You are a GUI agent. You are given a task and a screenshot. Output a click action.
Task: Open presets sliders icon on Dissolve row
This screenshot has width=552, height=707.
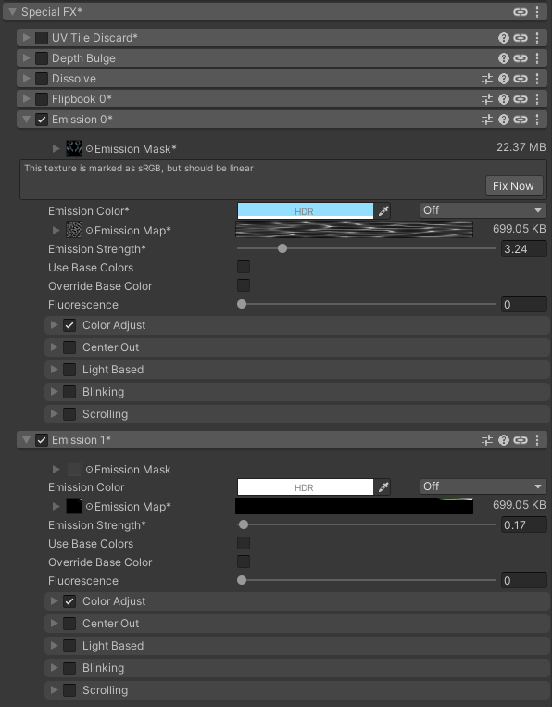[486, 79]
